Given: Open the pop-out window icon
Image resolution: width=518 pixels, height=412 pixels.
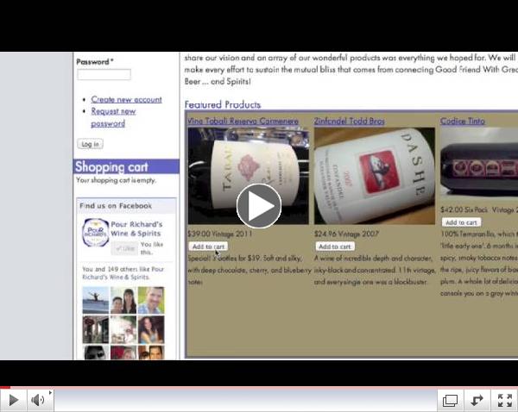Looking at the screenshot, I should pos(450,400).
